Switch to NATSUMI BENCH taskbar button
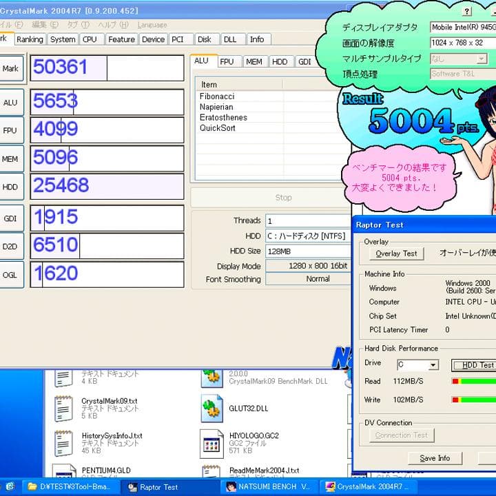 (269, 486)
